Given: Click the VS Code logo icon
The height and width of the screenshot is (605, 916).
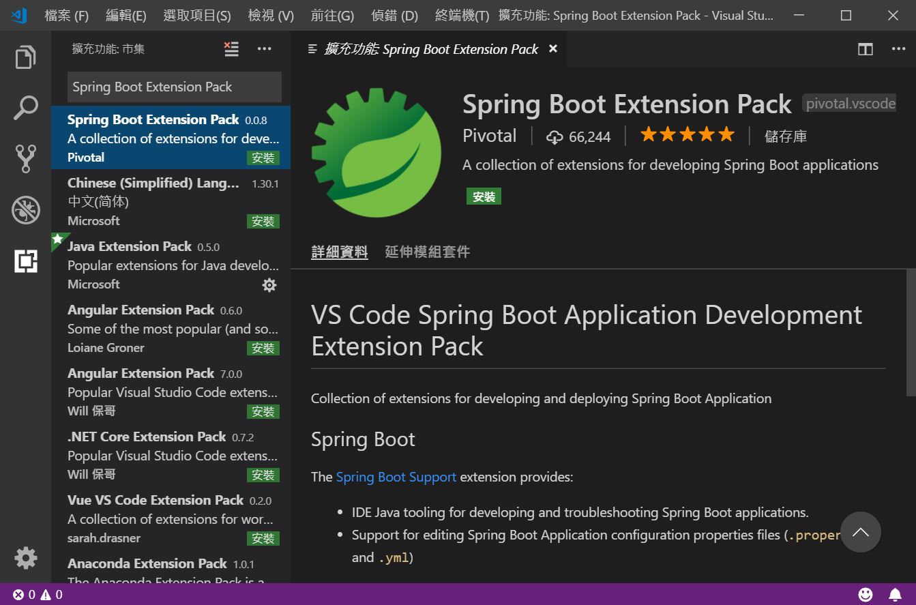Looking at the screenshot, I should (x=19, y=15).
